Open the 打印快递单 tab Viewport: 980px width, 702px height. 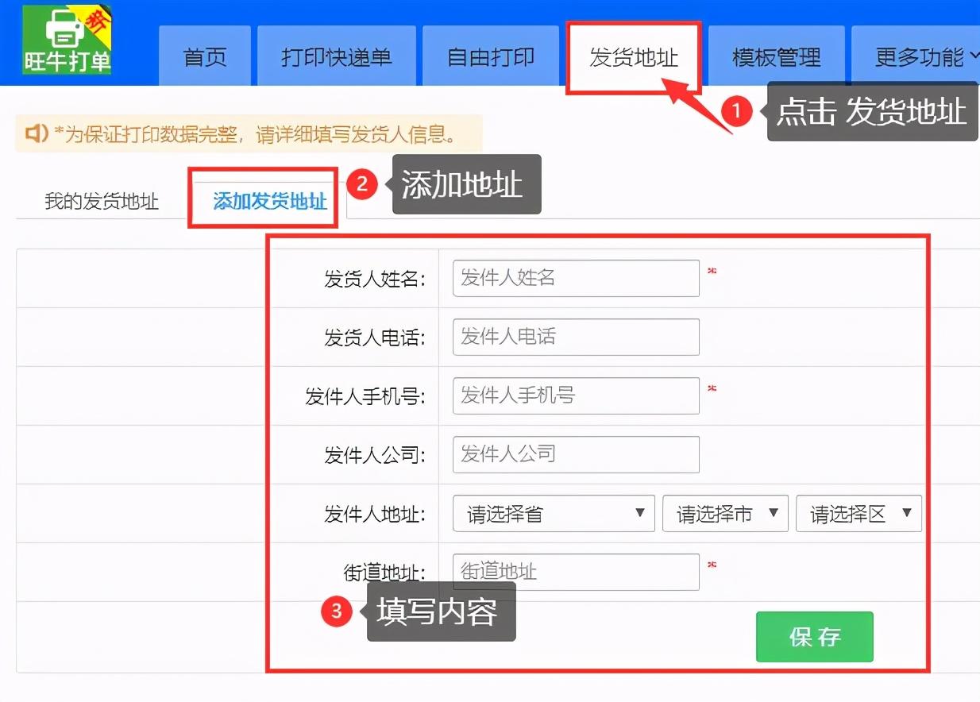335,56
